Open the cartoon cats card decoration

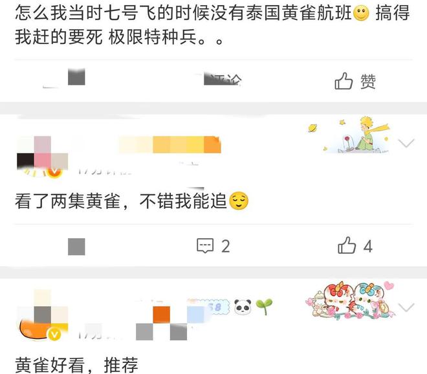point(351,300)
